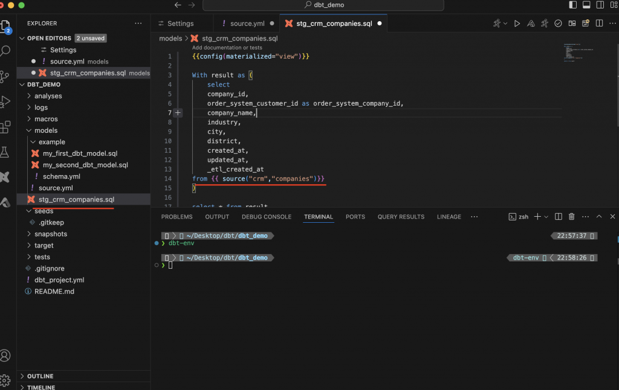Open the Extensions view
619x390 pixels.
coord(5,127)
